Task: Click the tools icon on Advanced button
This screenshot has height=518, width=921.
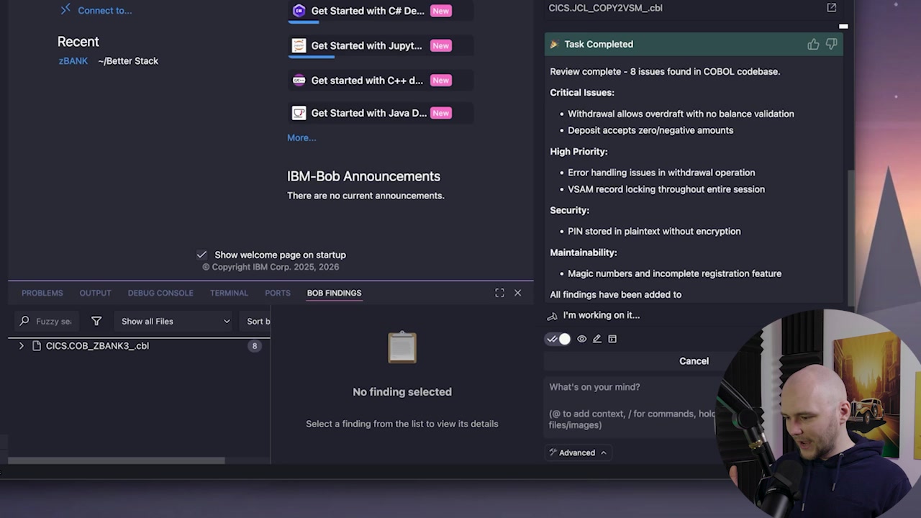Action: [x=553, y=453]
